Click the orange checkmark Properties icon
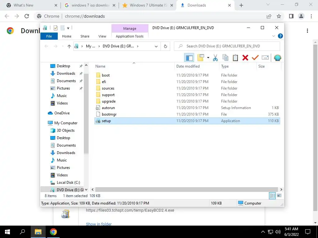 click(255, 58)
